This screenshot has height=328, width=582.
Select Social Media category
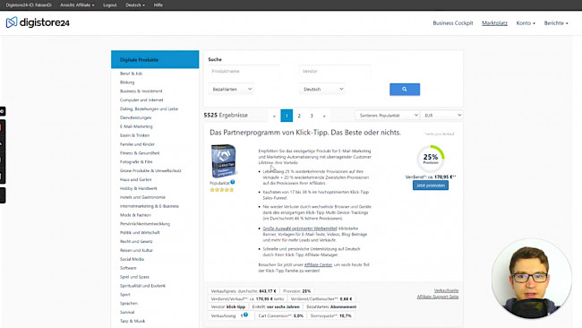point(132,259)
